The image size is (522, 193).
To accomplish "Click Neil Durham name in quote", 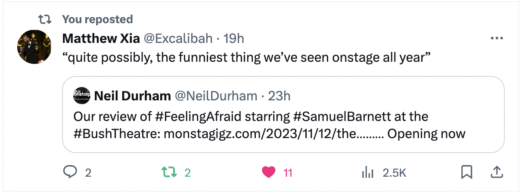I will [x=132, y=96].
